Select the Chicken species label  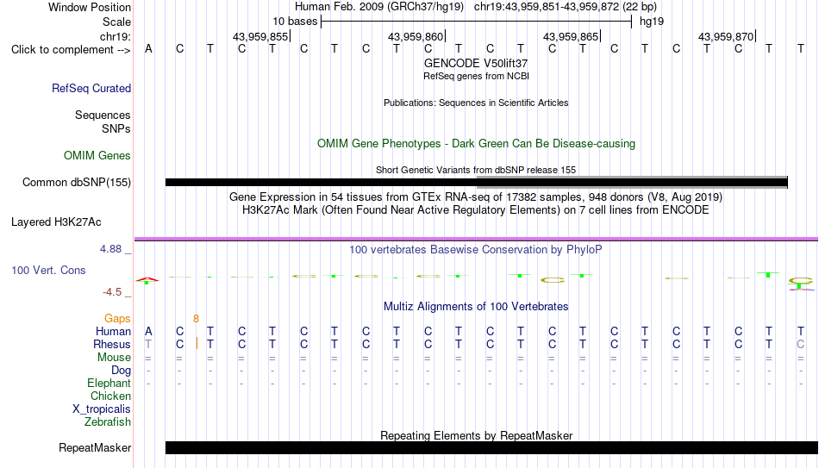110,396
